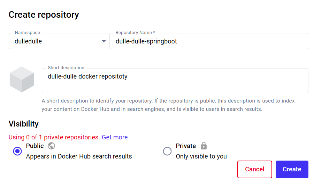314x187 pixels.
Task: Open the Get more link
Action: tap(115, 137)
